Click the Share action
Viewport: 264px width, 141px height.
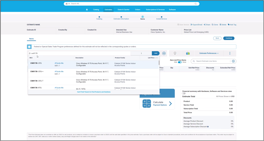pos(207,25)
